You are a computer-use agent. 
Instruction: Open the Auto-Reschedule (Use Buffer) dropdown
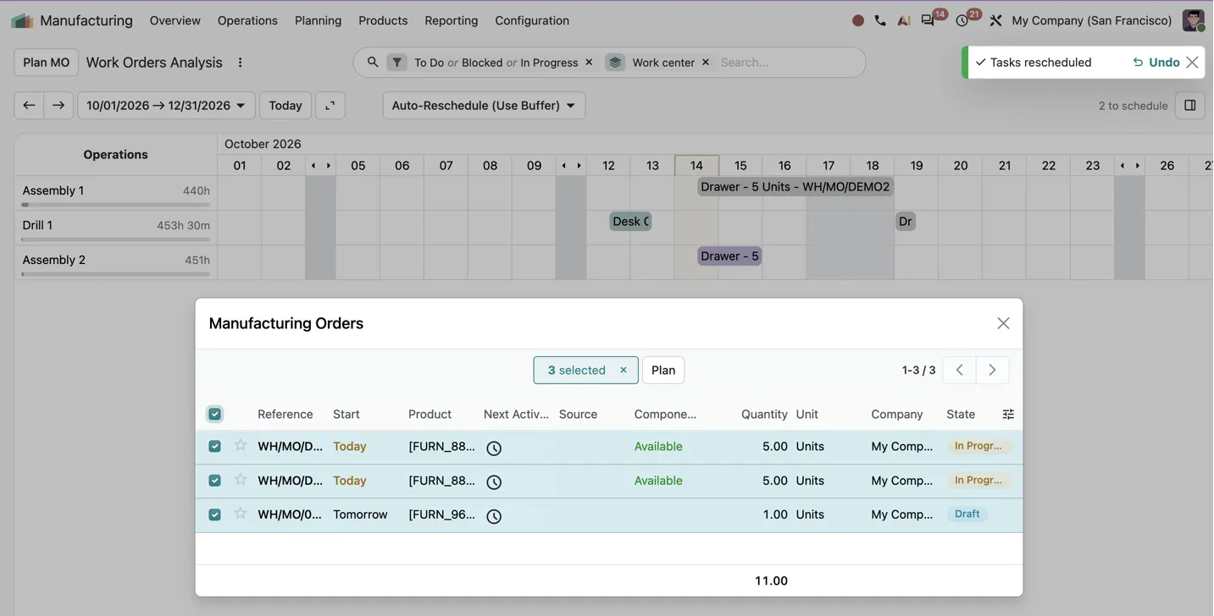point(484,105)
